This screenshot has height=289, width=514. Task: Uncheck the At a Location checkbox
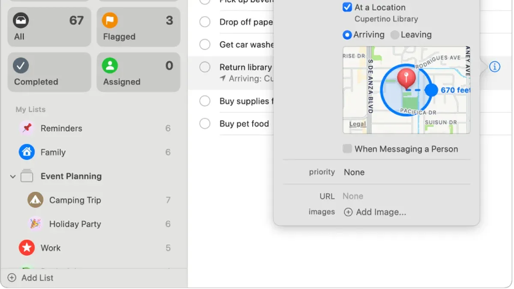[347, 7]
